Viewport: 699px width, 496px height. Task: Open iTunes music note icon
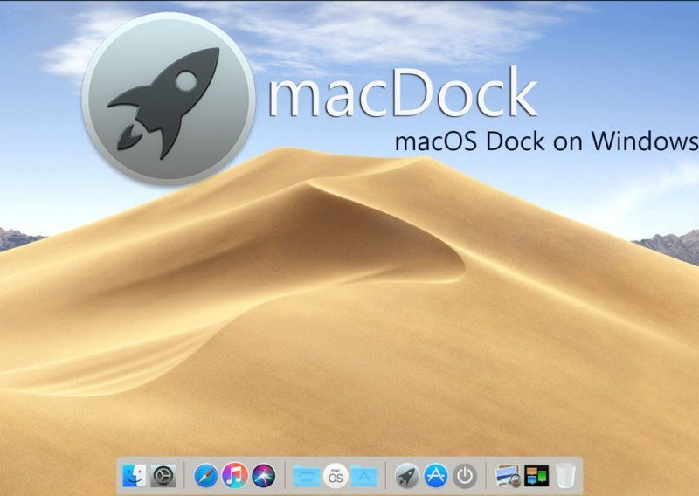coord(235,475)
